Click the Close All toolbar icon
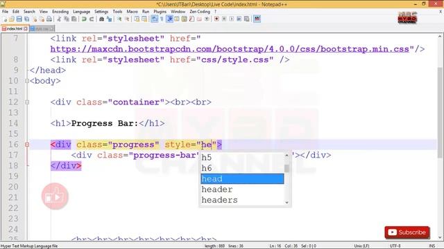This screenshot has width=444, height=249. 42,19
